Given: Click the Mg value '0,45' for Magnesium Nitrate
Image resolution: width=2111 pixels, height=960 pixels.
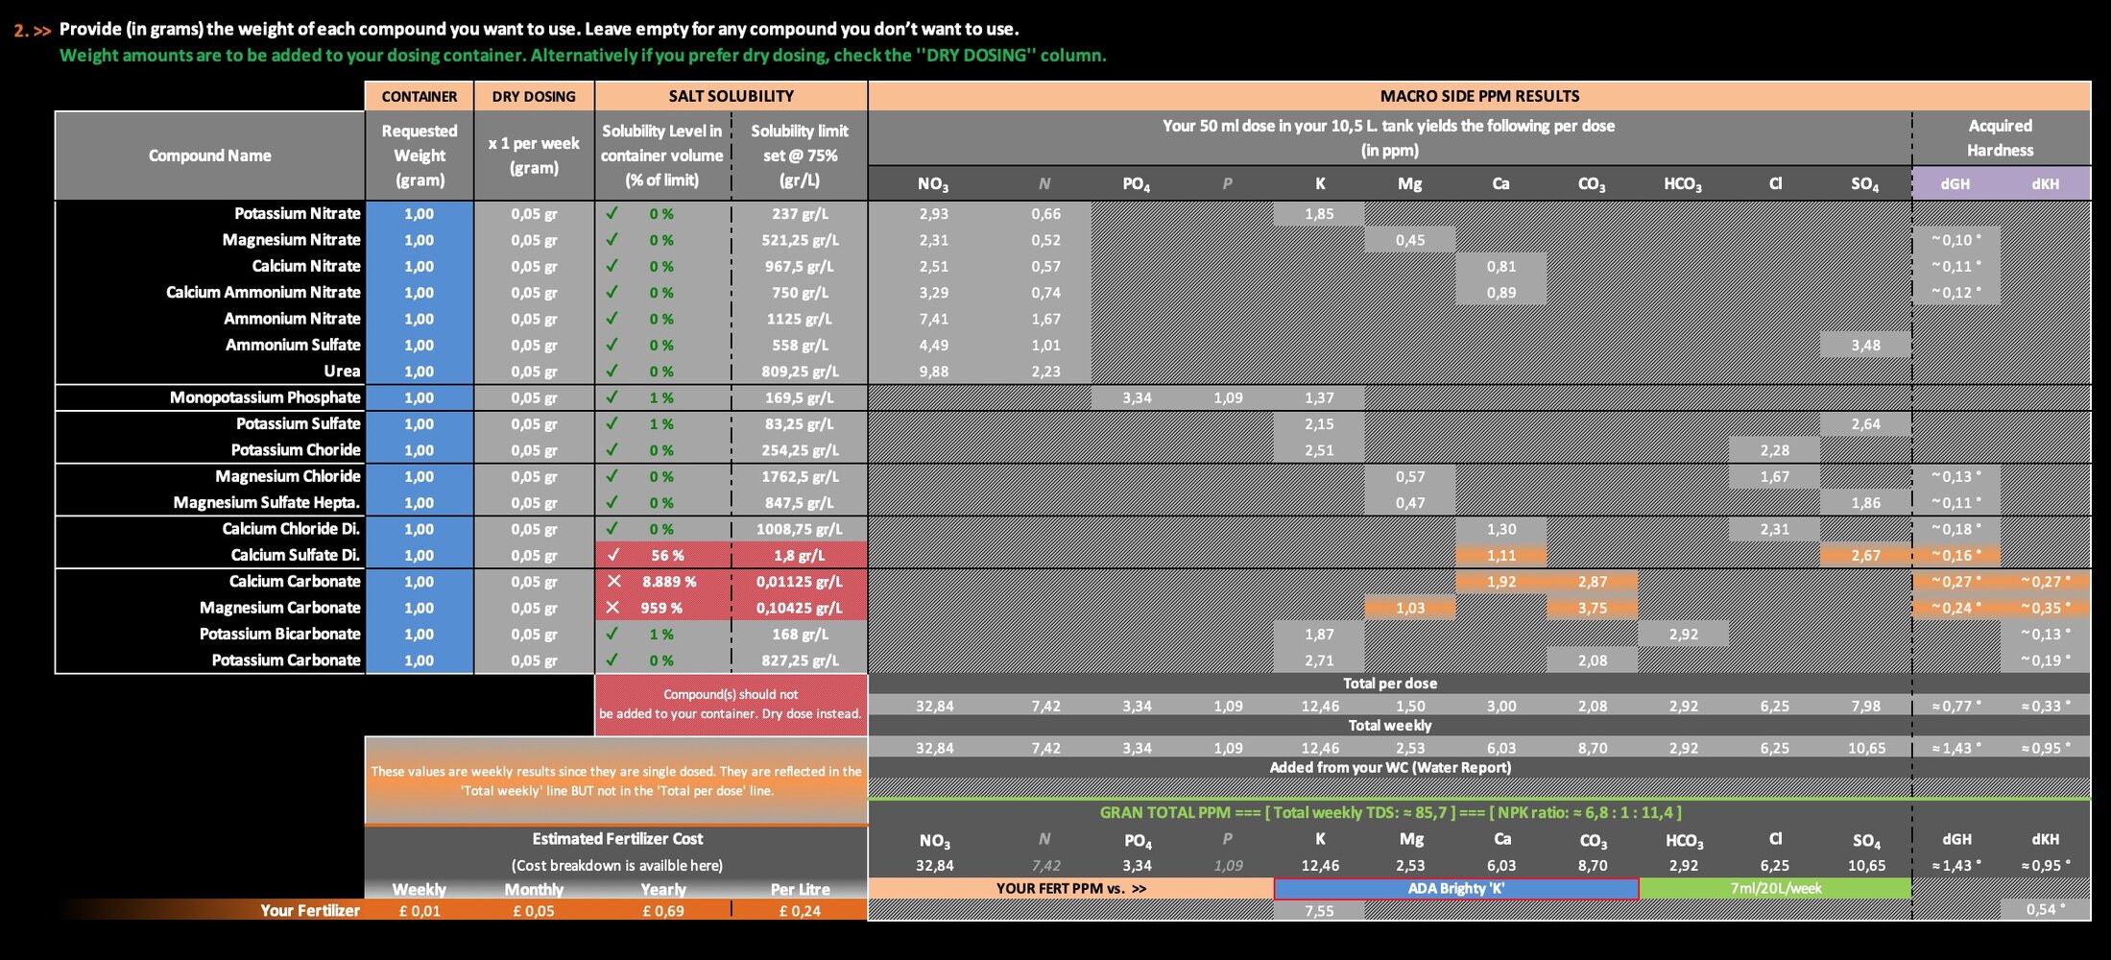Looking at the screenshot, I should click(1410, 240).
